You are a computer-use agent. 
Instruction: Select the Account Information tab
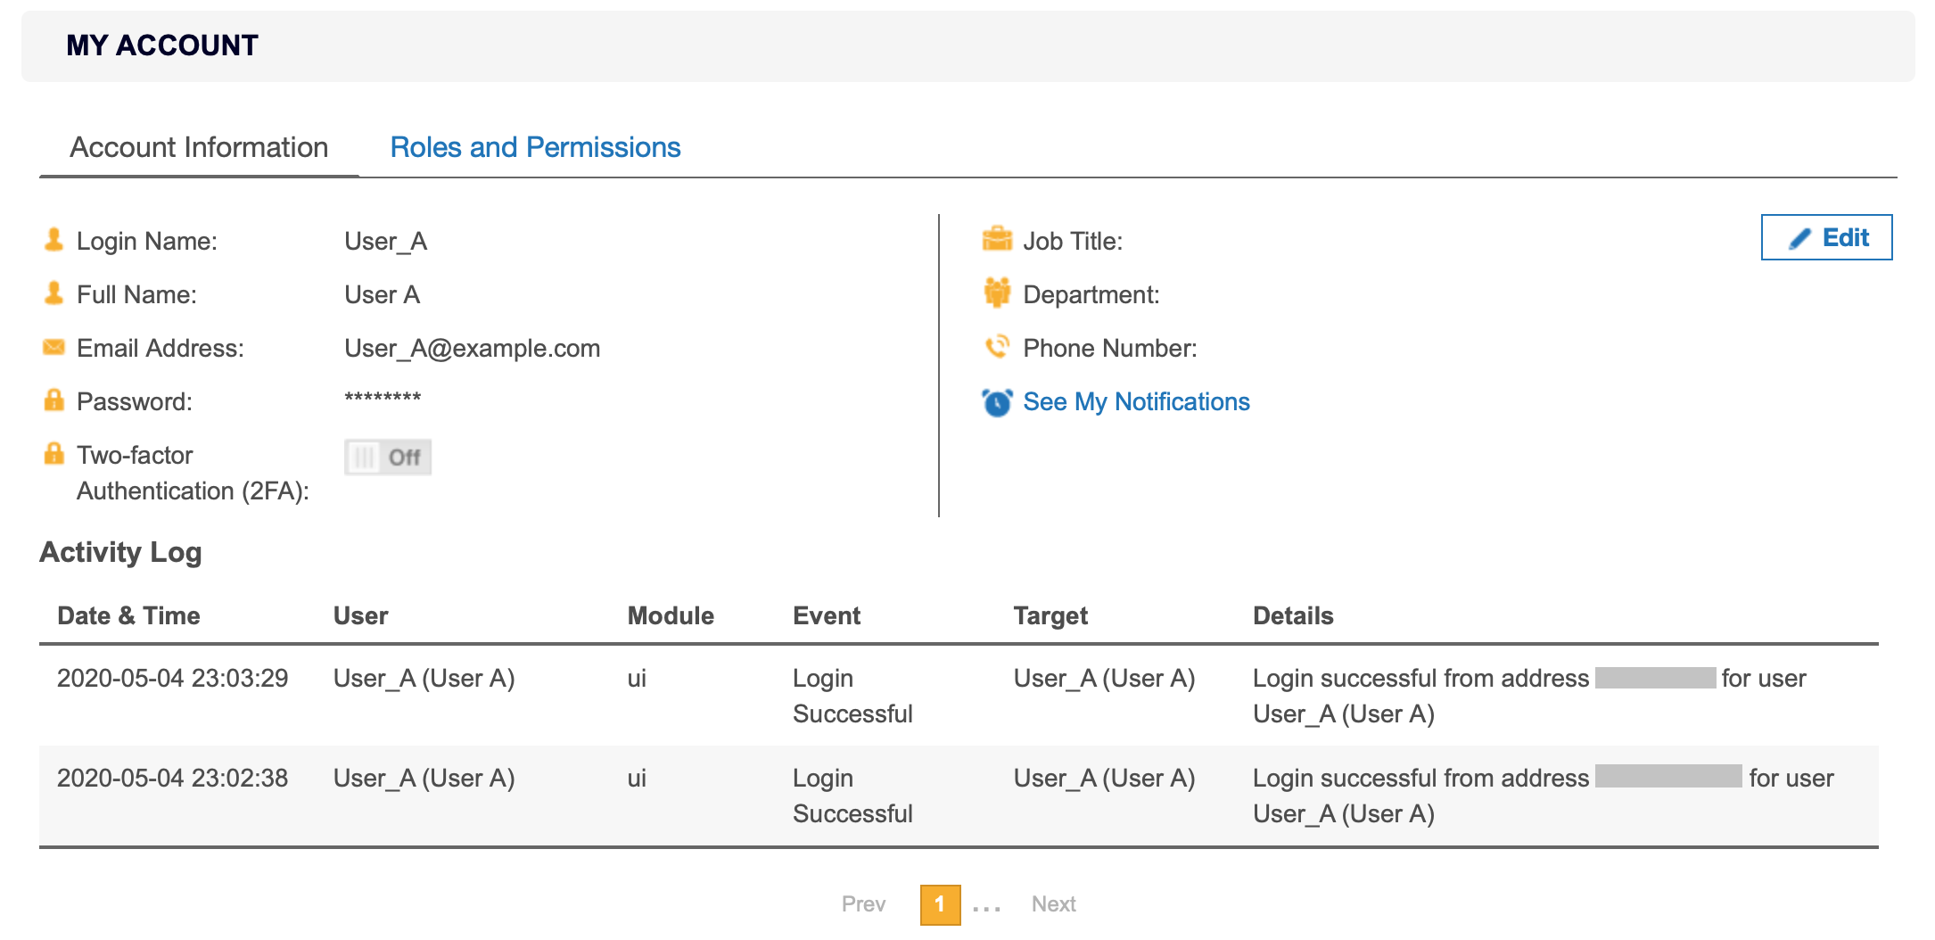(200, 146)
